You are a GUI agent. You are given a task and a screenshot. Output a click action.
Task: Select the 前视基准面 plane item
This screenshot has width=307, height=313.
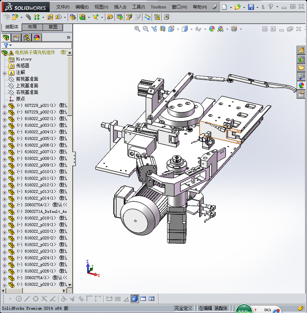pyautogui.click(x=27, y=79)
